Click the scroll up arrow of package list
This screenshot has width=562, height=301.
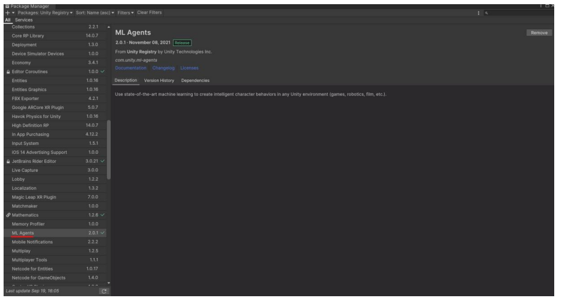[108, 28]
